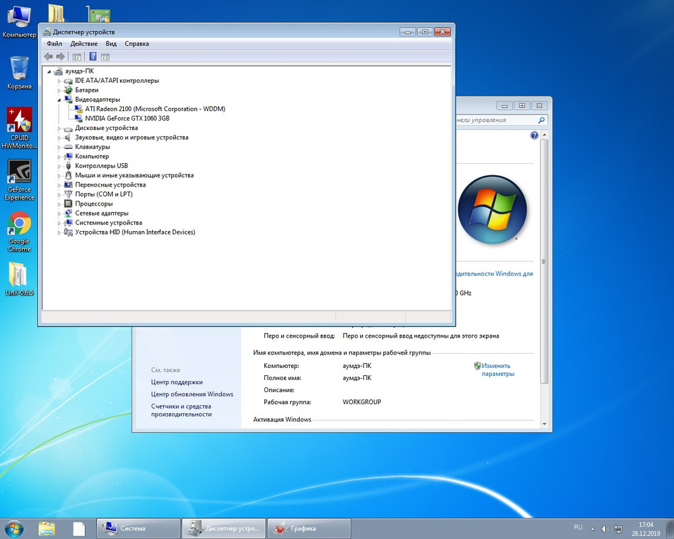Click the volume speaker icon in system tray
This screenshot has width=674, height=539.
(x=605, y=529)
